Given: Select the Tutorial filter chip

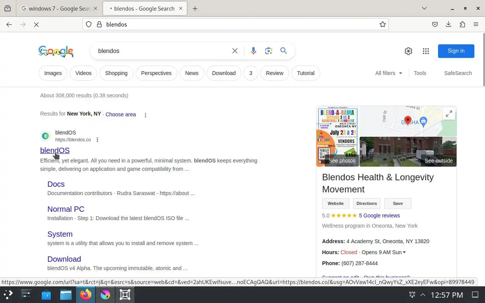Looking at the screenshot, I should [306, 73].
